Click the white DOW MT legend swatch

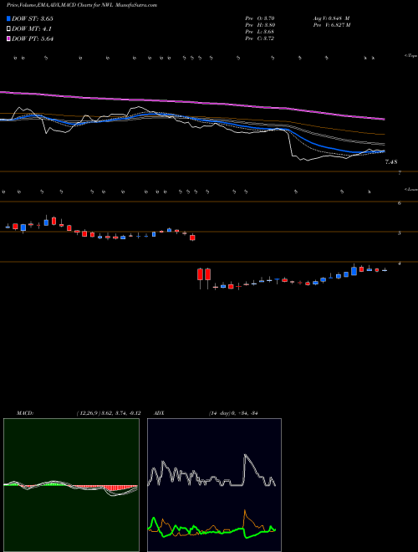pos(9,29)
